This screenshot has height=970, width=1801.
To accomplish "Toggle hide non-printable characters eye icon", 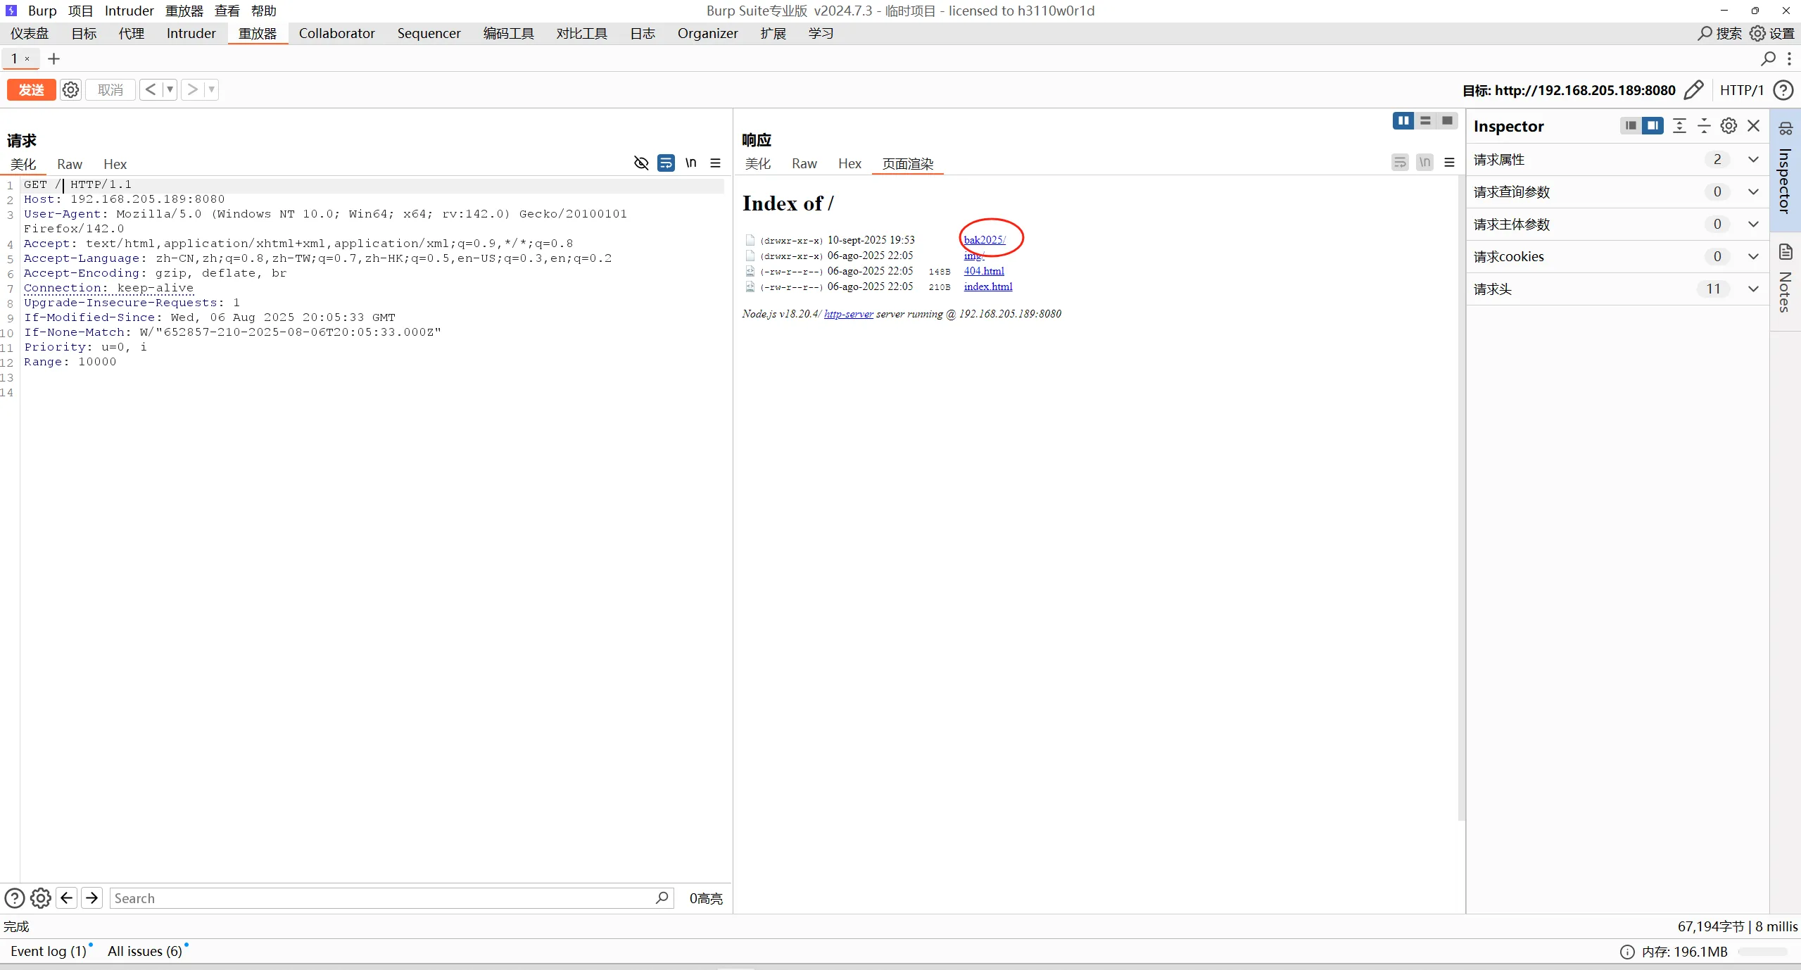I will pyautogui.click(x=640, y=163).
